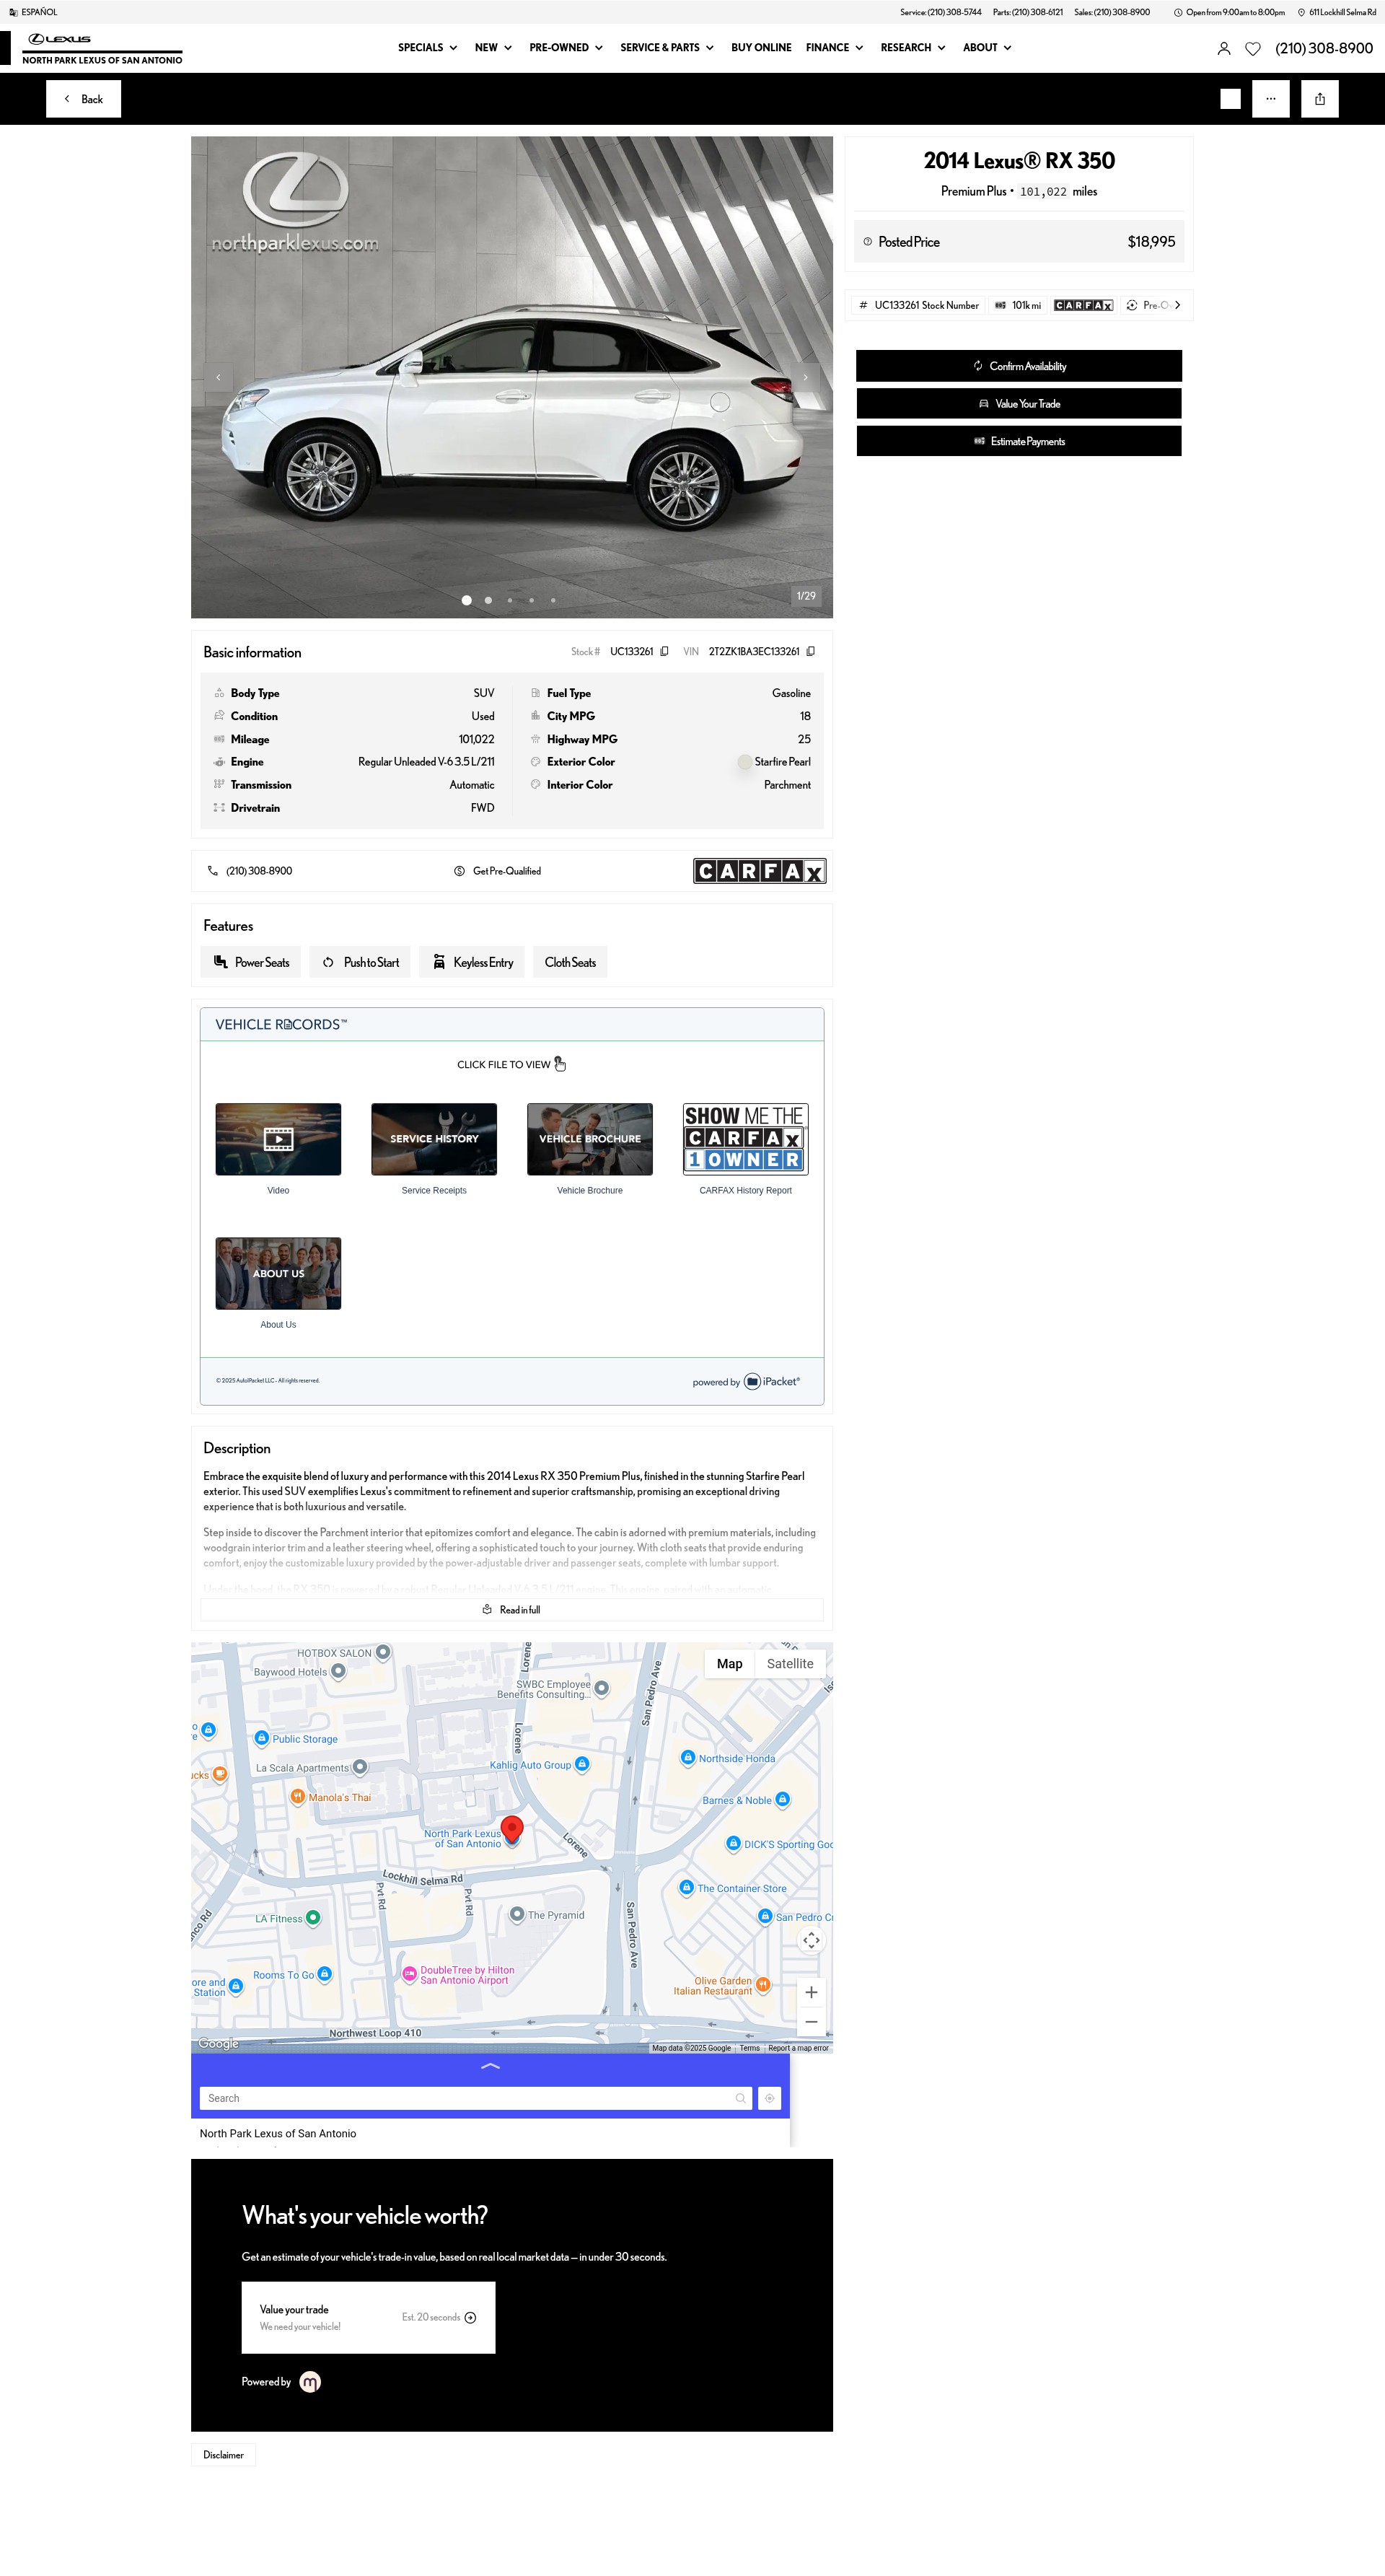Click Starfire Pearl exterior color swatch

pyautogui.click(x=744, y=762)
